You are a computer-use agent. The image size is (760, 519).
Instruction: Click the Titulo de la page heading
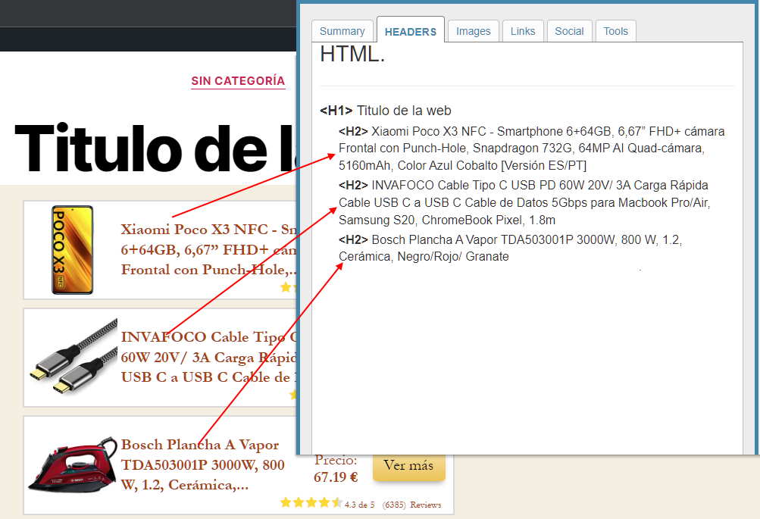pos(155,149)
